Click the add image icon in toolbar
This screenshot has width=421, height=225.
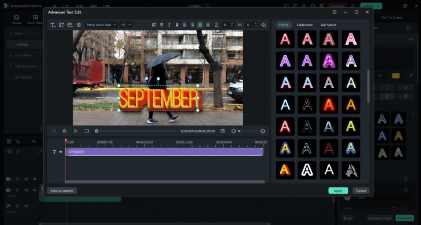pos(70,25)
